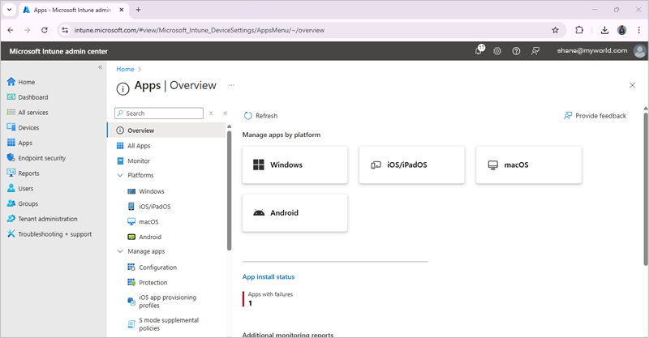Go to Tenant administration
Image resolution: width=649 pixels, height=338 pixels.
48,219
